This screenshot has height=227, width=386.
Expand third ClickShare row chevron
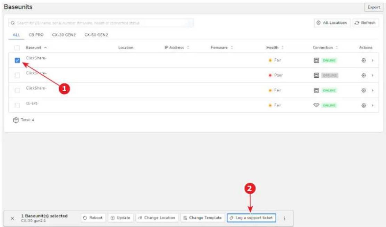tap(372, 90)
